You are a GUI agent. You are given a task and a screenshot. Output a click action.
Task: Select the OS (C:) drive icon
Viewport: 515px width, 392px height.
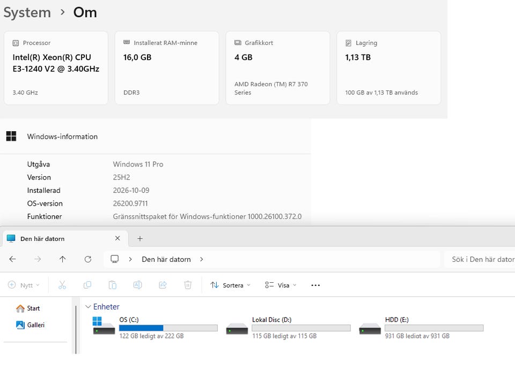[104, 326]
